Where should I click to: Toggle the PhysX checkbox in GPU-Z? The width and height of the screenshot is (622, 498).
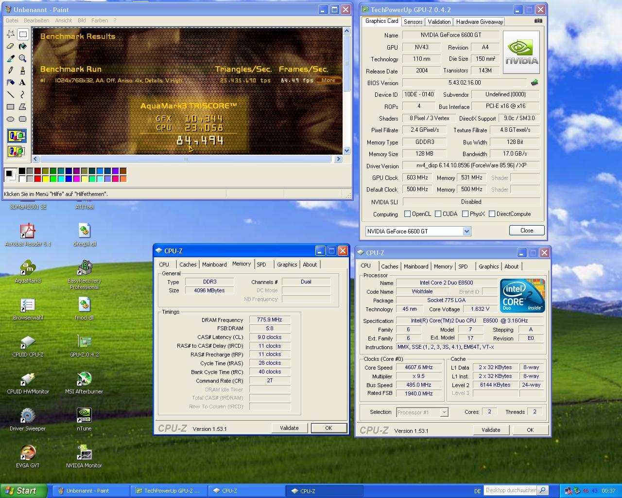tap(466, 214)
